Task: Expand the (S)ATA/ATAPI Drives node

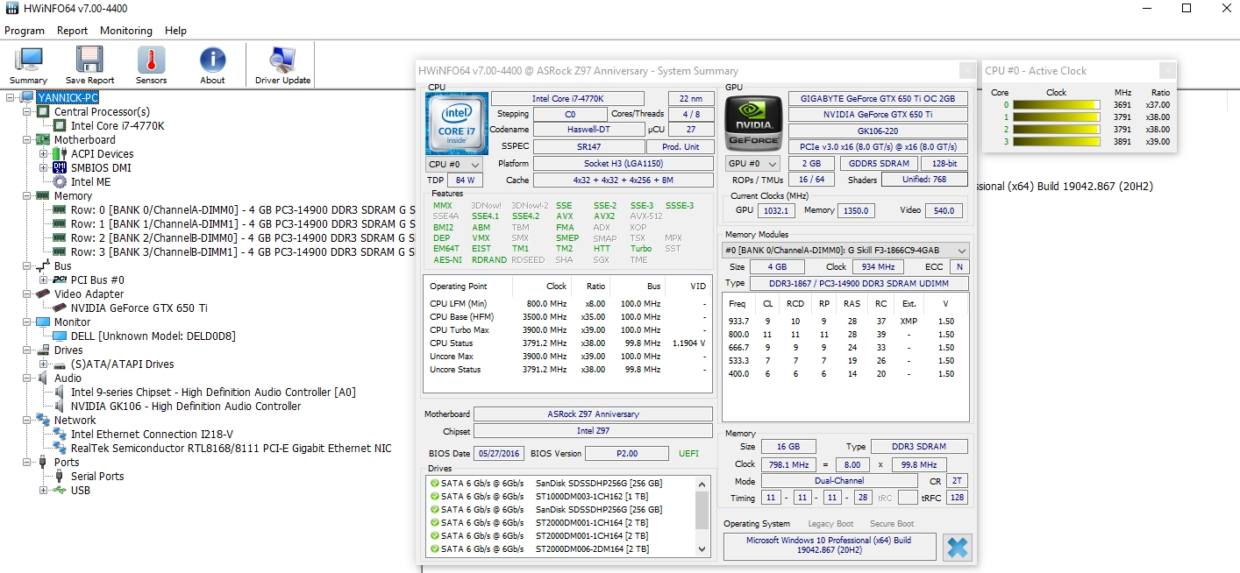Action: pyautogui.click(x=43, y=364)
